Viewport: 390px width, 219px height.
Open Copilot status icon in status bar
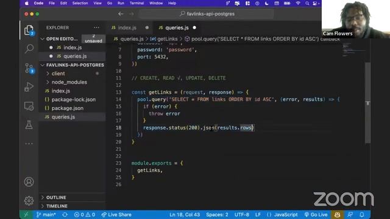(x=337, y=215)
